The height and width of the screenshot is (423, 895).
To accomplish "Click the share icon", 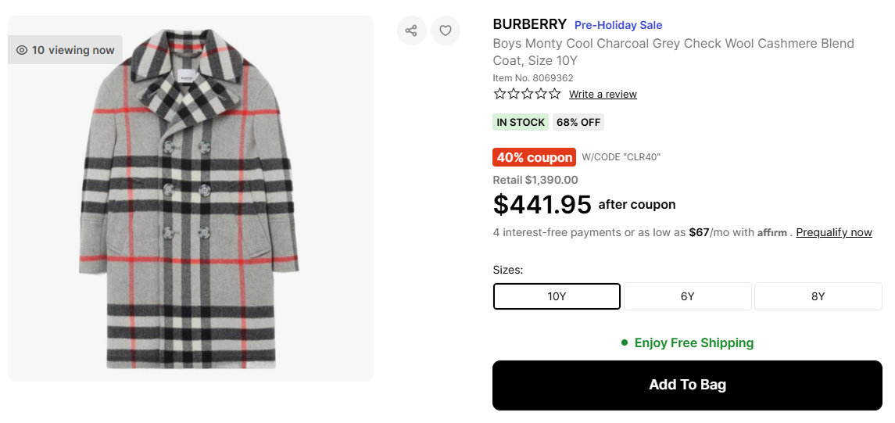I will click(411, 30).
